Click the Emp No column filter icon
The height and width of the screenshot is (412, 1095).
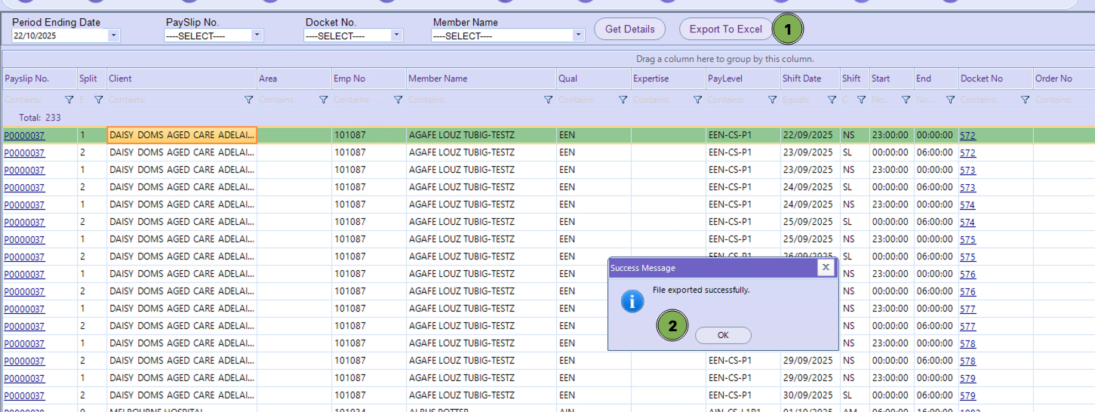[x=398, y=100]
